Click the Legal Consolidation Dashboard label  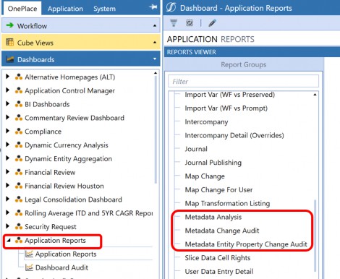pyautogui.click(x=73, y=199)
